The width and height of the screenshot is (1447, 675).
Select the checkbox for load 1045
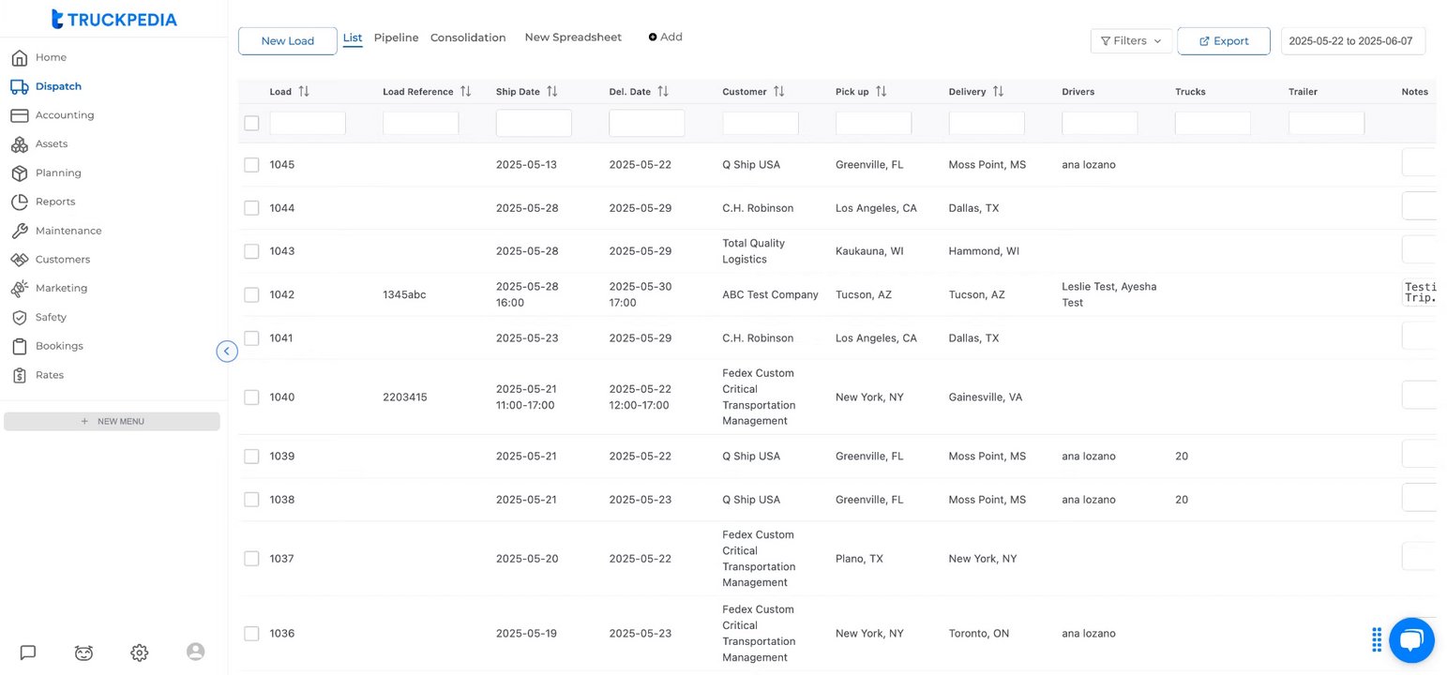click(251, 165)
